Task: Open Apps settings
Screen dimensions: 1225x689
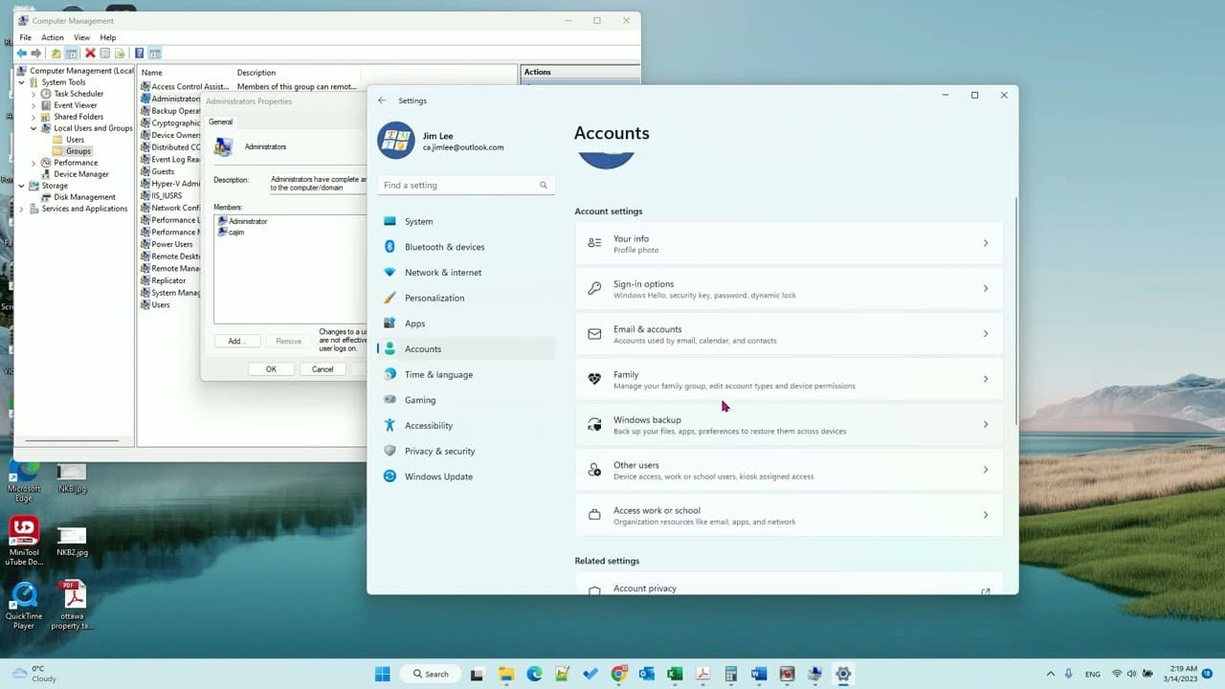Action: [466, 323]
